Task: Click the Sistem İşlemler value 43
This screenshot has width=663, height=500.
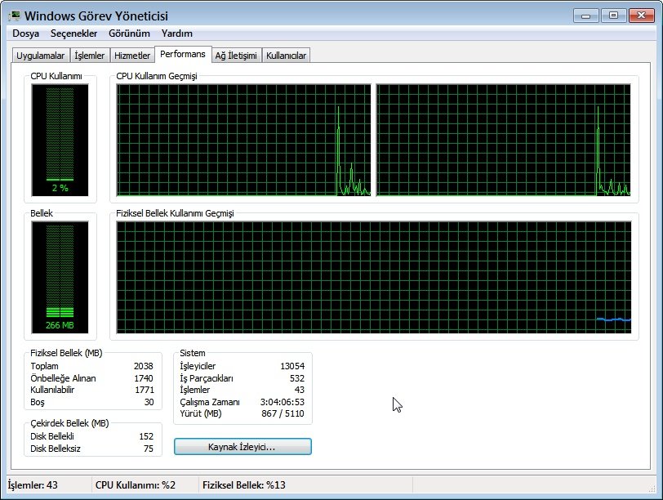Action: (300, 390)
